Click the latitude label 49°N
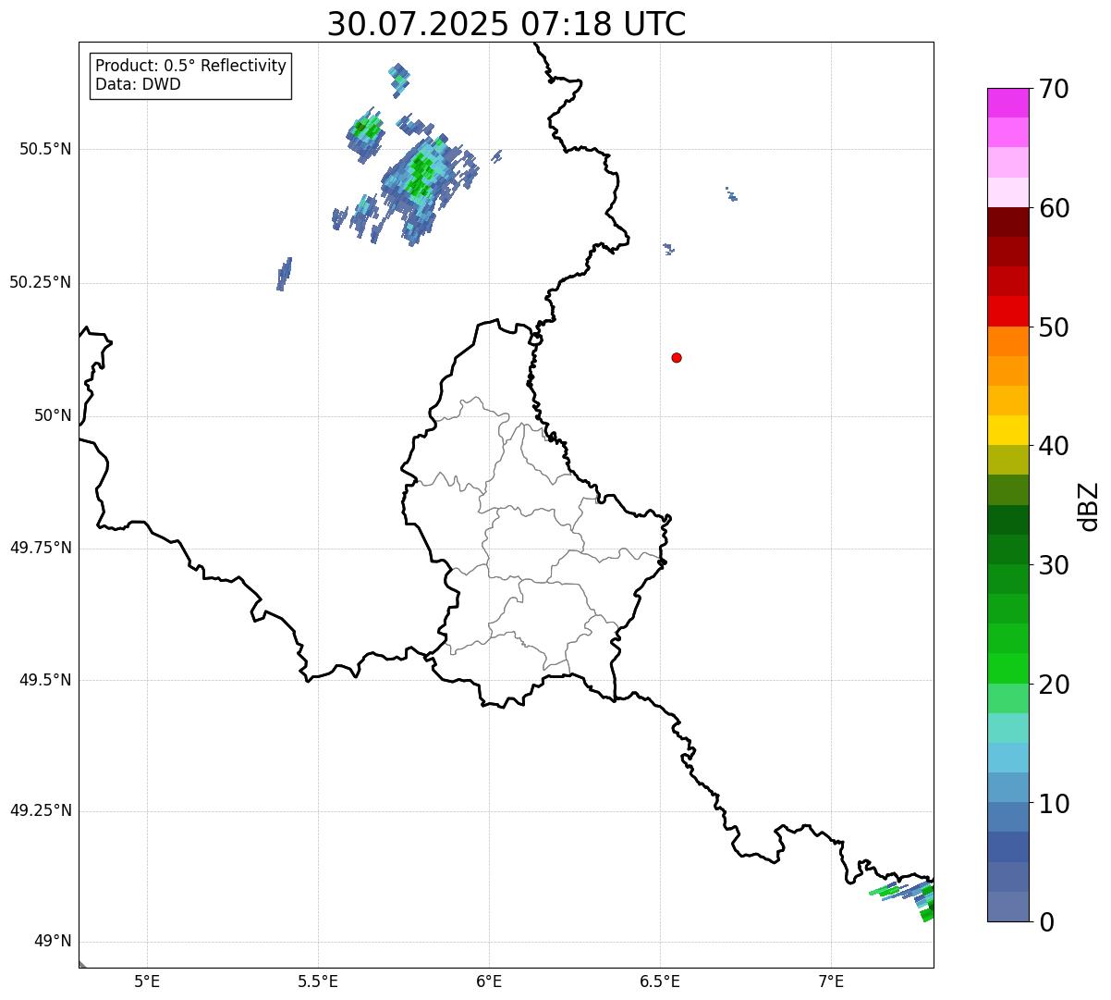 [53, 942]
